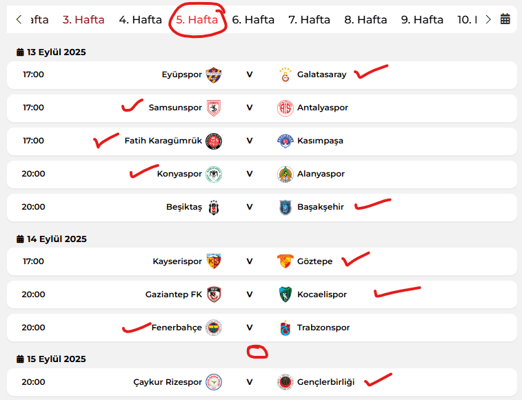
Task: Click the Galatasaray club crest
Action: (x=285, y=74)
